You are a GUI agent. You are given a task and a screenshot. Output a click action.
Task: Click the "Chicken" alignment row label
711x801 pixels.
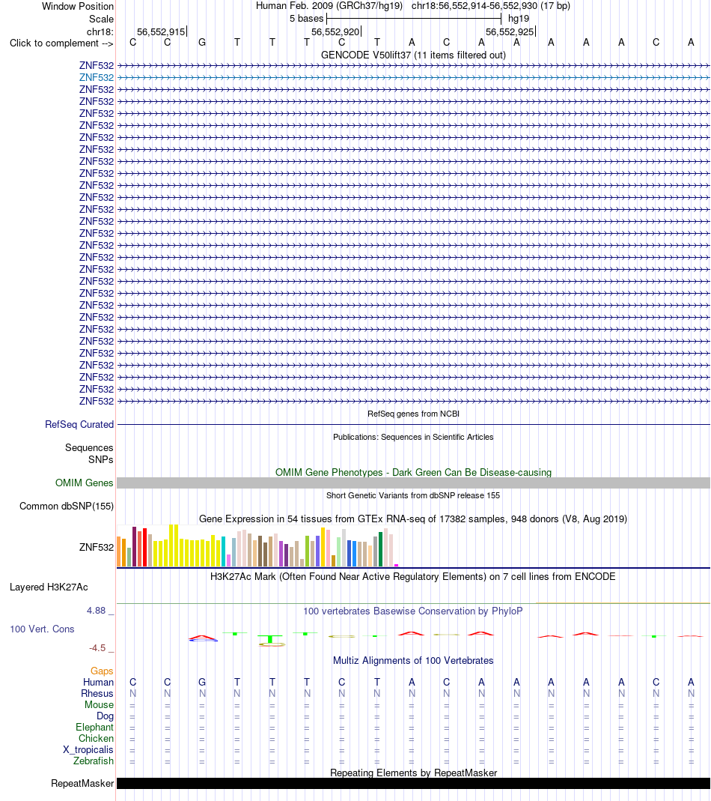[96, 738]
